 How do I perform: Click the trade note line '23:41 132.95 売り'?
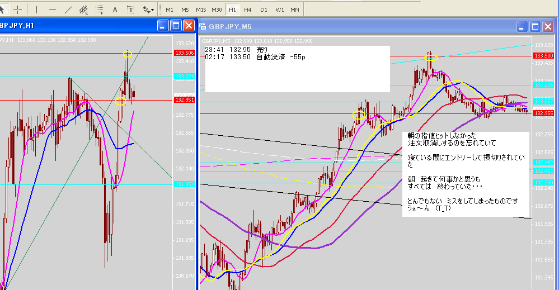click(x=236, y=50)
